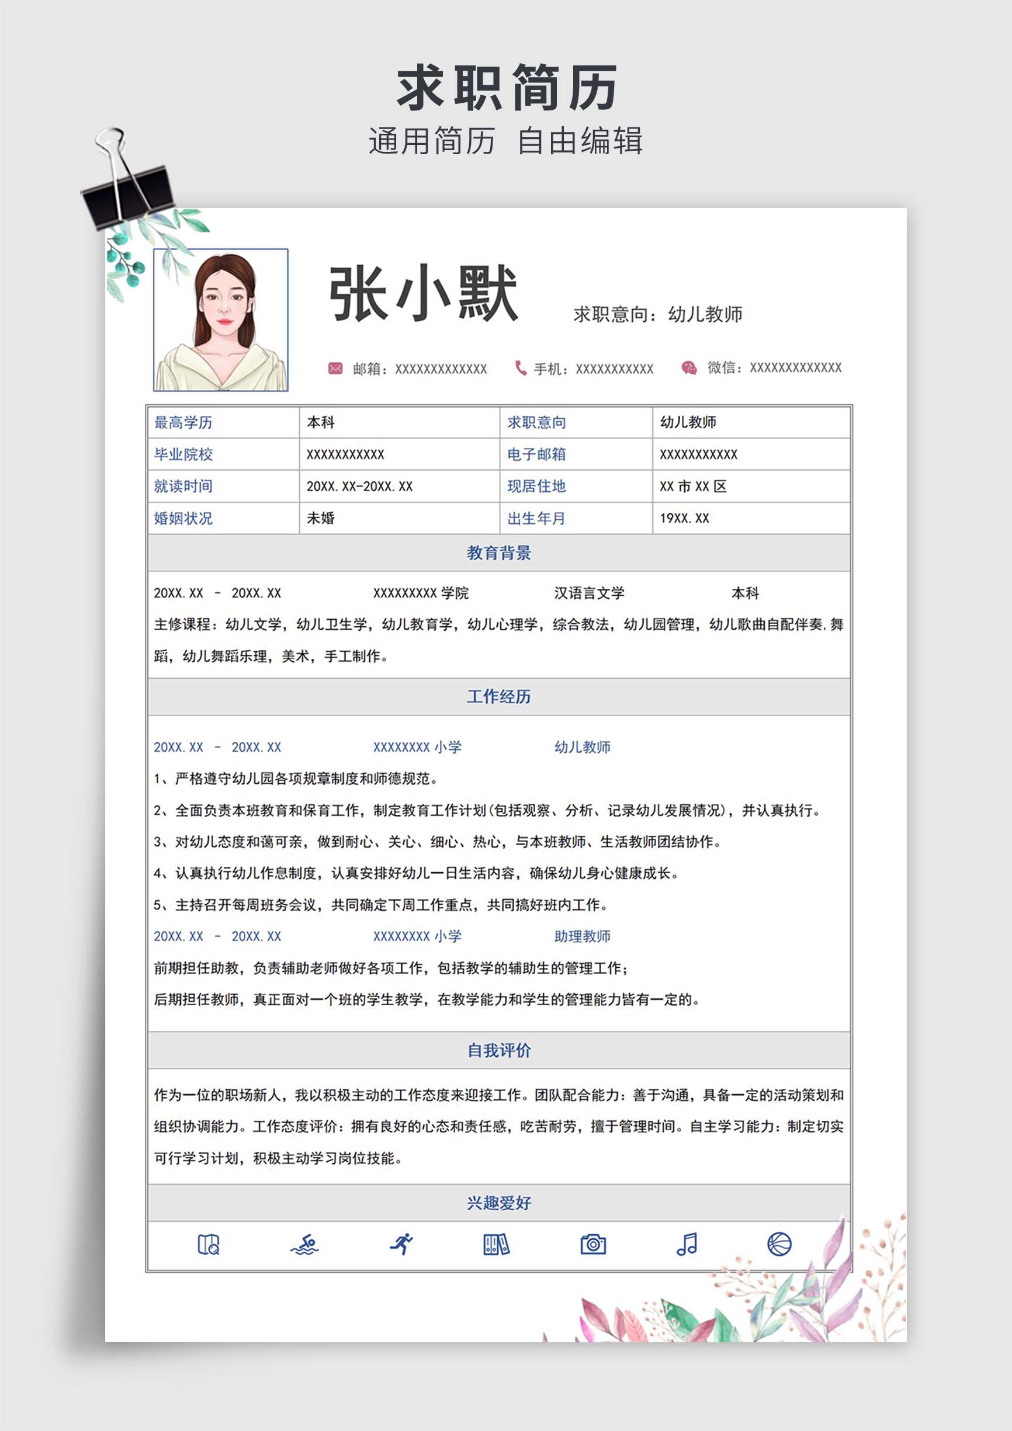Click 求职意向:幼儿教师 beside the name
This screenshot has height=1431, width=1012.
(658, 314)
